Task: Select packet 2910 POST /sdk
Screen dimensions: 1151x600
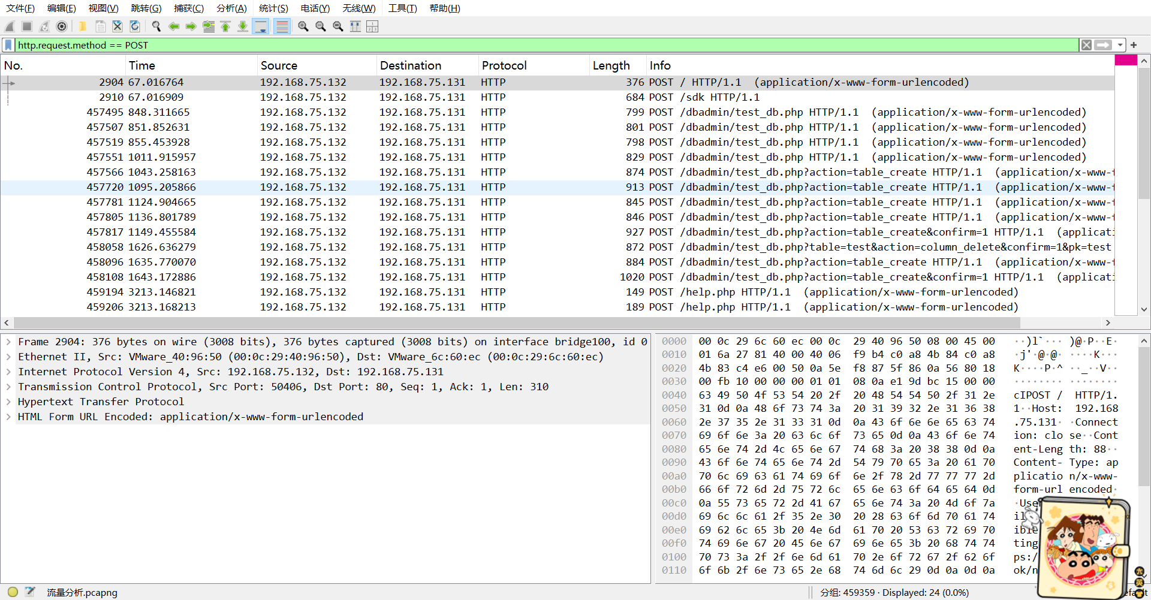Action: (x=558, y=97)
